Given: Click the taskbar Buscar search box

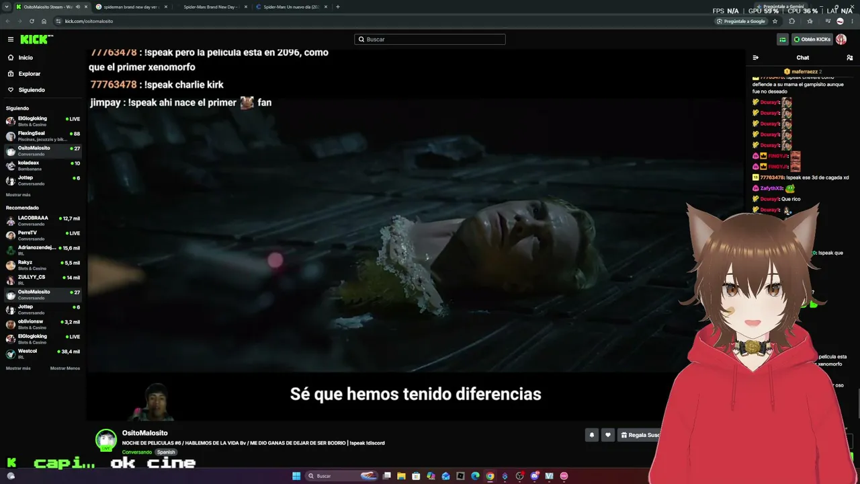Looking at the screenshot, I should (x=342, y=476).
